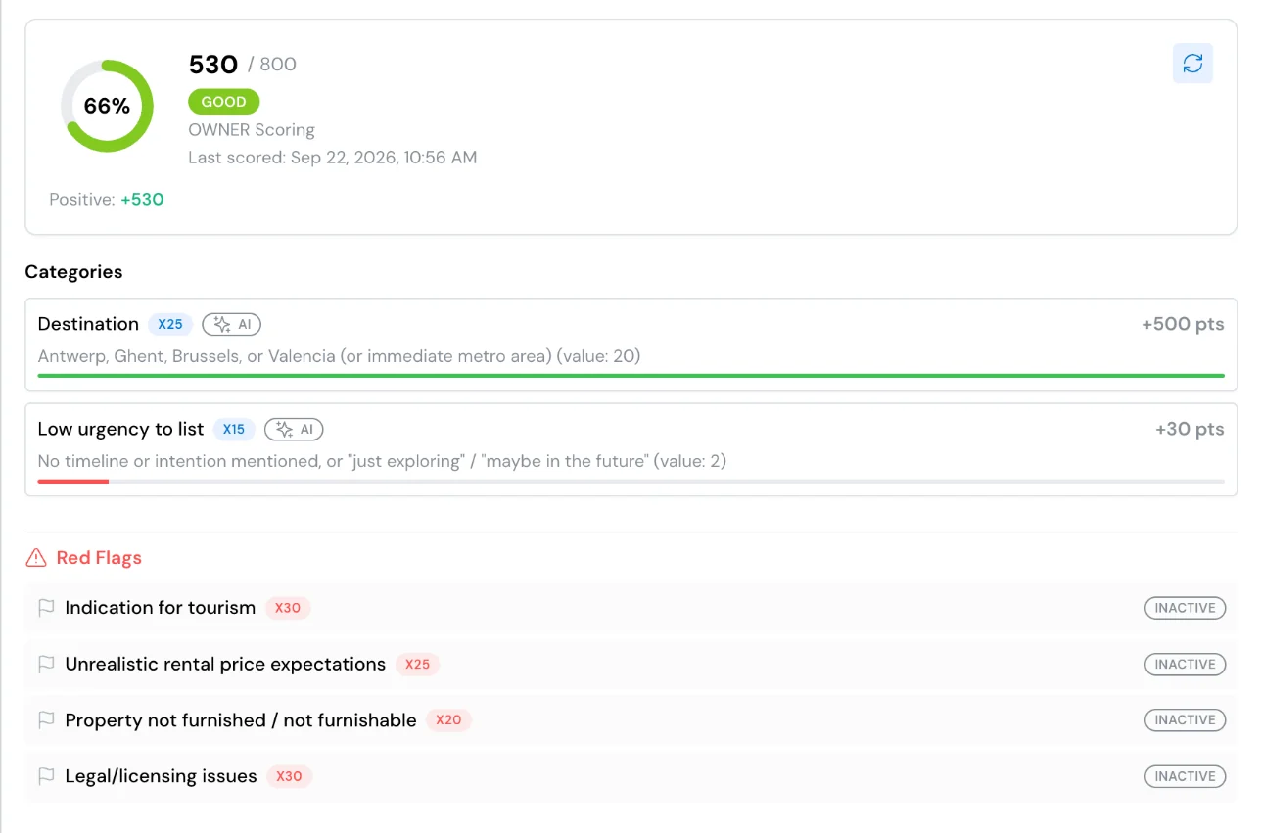Toggle INACTIVE status for Property not furnished
The width and height of the screenshot is (1261, 833).
pos(1185,720)
